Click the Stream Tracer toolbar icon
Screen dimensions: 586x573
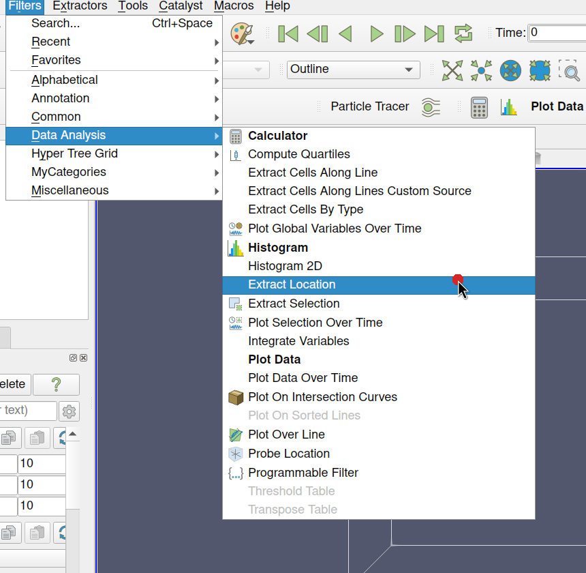[431, 106]
